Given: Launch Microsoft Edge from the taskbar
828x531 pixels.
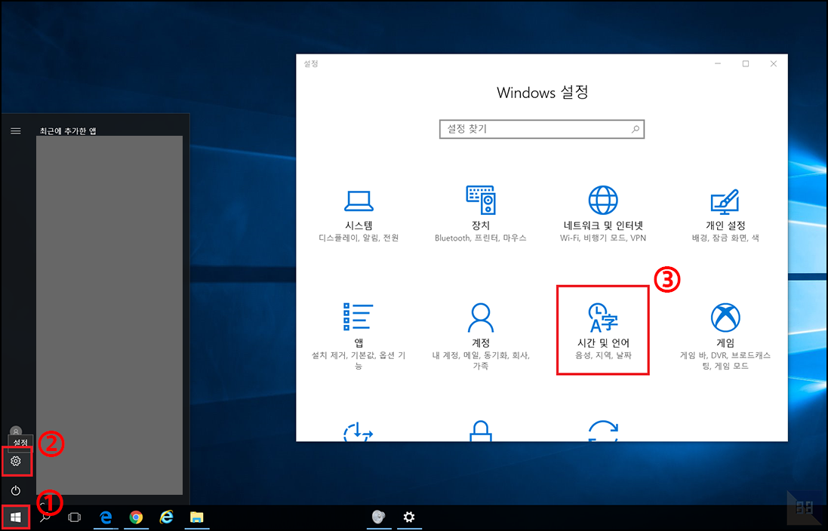Looking at the screenshot, I should click(x=106, y=517).
